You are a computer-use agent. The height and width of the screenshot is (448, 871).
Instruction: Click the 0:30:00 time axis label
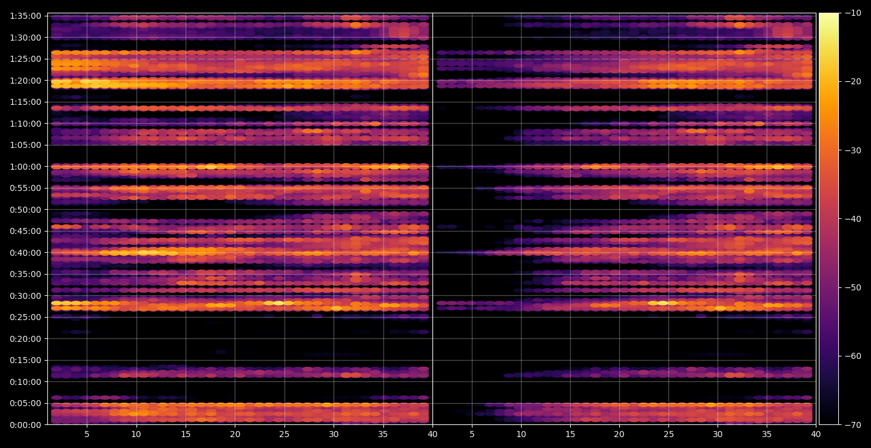25,295
